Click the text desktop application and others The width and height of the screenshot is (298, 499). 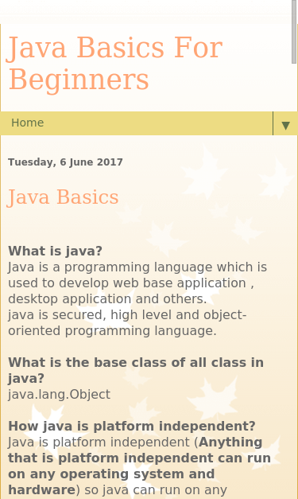pyautogui.click(x=107, y=298)
